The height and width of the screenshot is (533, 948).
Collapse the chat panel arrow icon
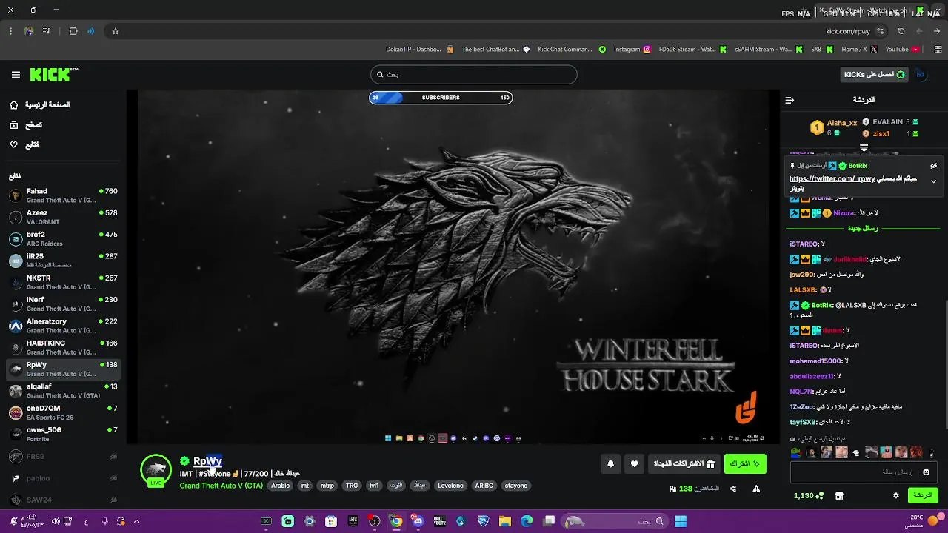tap(790, 100)
